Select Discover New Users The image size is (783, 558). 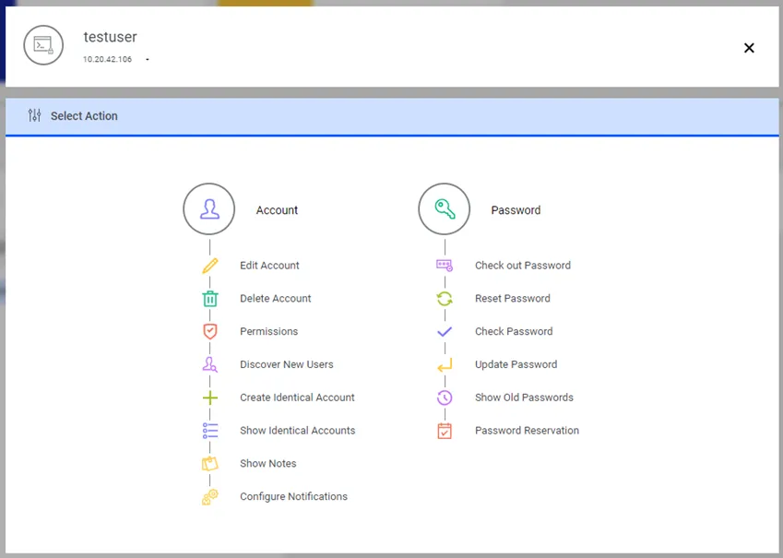pos(286,364)
